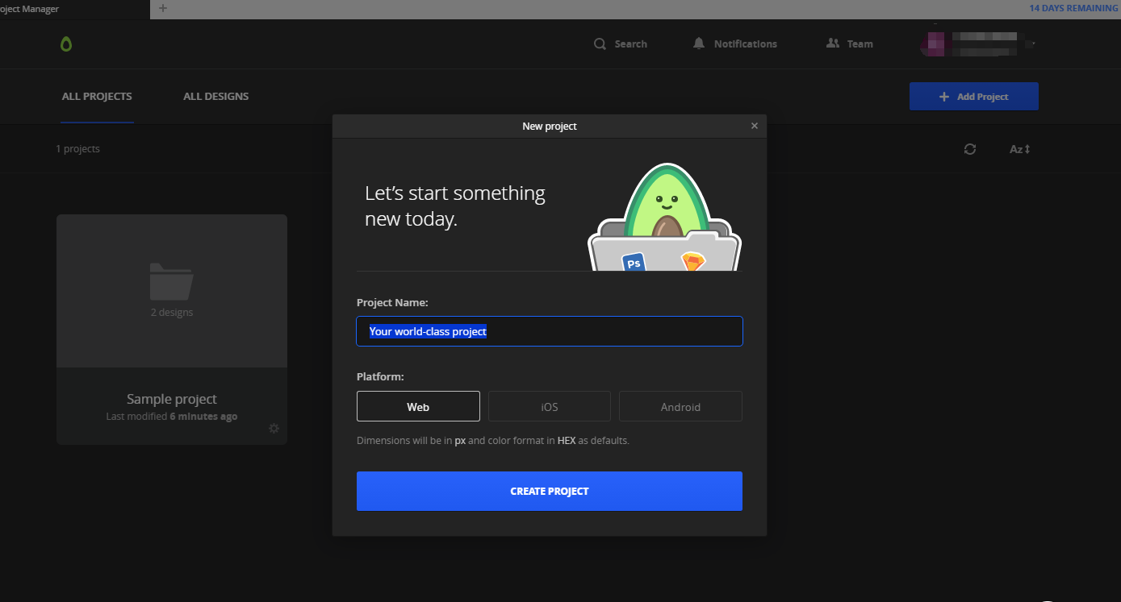Open a new tab with the plus button
Viewport: 1121px width, 602px height.
click(163, 9)
